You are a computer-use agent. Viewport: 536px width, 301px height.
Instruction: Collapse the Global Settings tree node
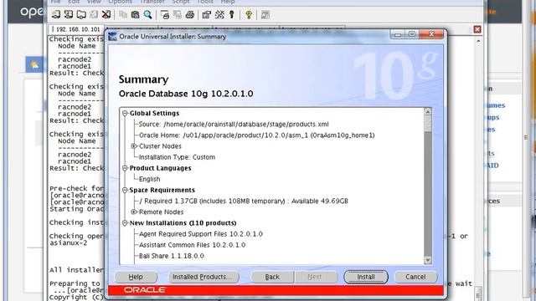[x=125, y=114]
